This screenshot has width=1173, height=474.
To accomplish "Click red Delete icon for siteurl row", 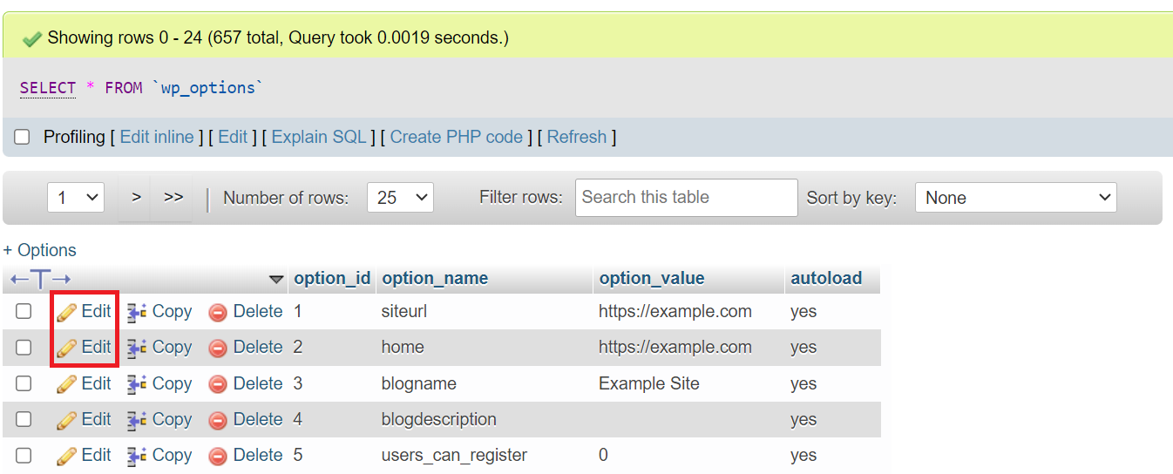I will pyautogui.click(x=218, y=312).
